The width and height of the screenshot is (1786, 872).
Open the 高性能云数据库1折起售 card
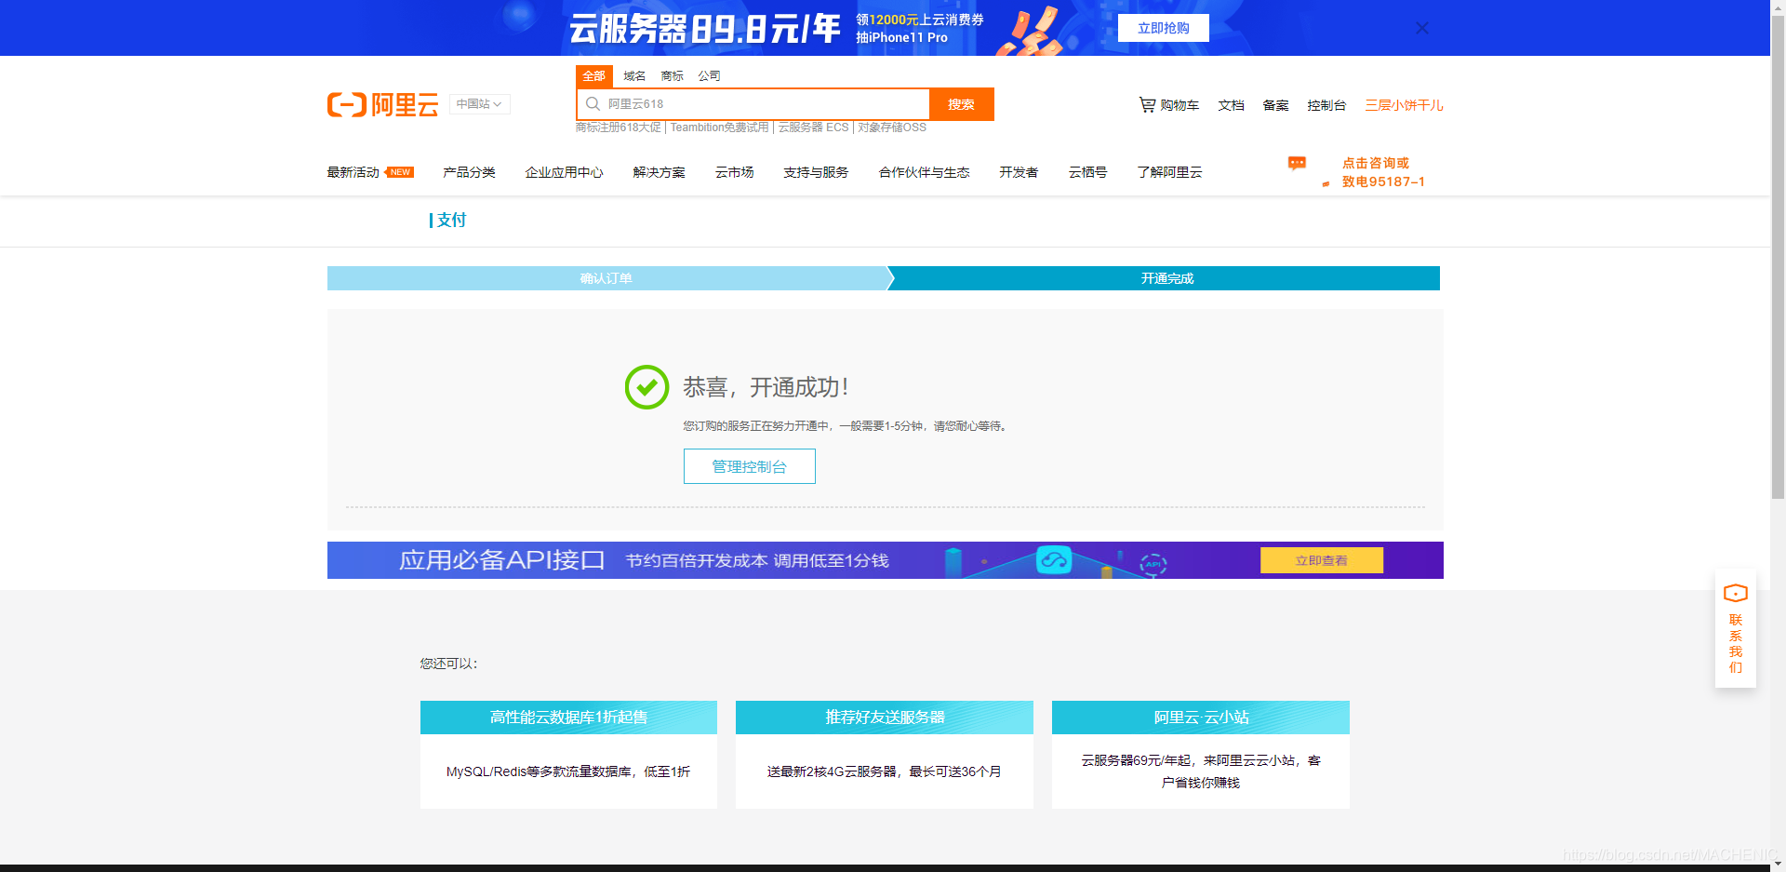pos(568,718)
